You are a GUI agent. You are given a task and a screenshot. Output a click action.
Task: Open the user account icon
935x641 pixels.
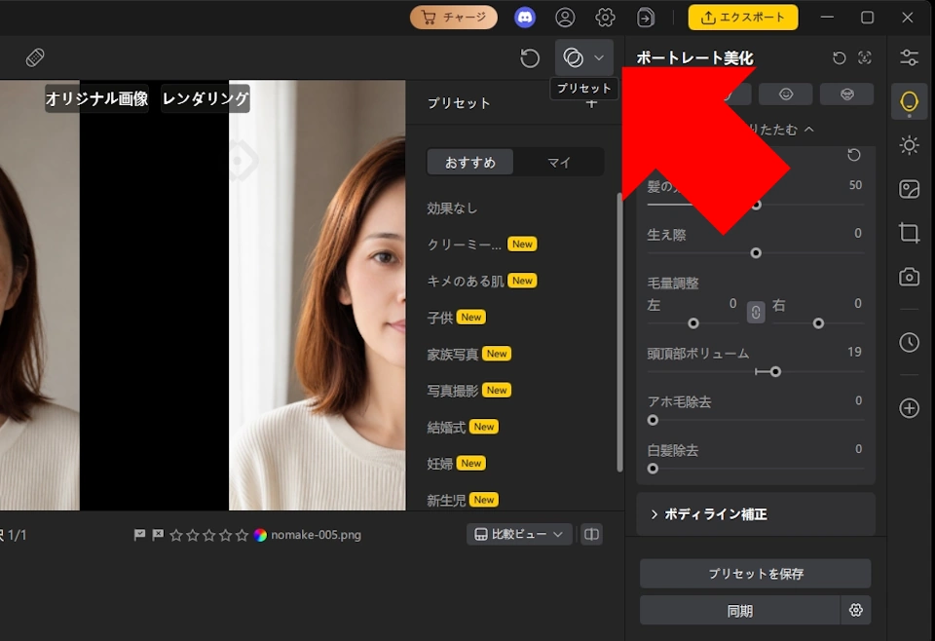[565, 18]
